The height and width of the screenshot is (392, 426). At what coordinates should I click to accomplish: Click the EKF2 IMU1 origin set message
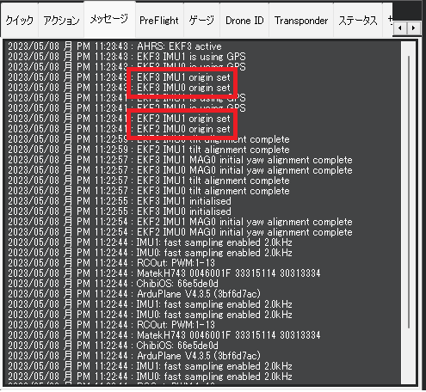point(183,119)
